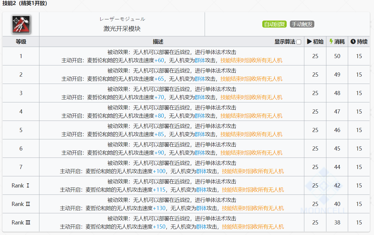This screenshot has height=235, width=374.
Task: Click the blue +100 value in level 7 row
Action: (159, 171)
